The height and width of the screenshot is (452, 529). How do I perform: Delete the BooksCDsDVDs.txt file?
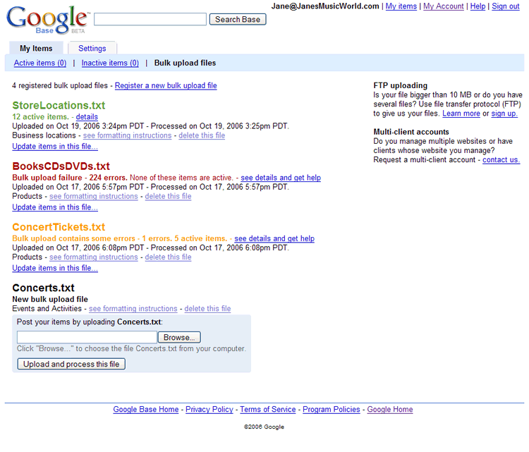point(168,196)
